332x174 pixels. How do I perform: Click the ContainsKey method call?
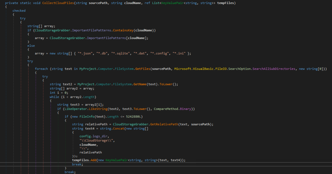(123, 30)
